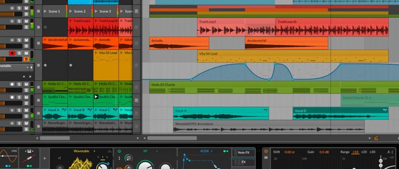Select the ±30 range option

point(372,152)
